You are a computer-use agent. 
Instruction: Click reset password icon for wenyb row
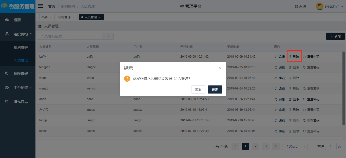[304, 89]
